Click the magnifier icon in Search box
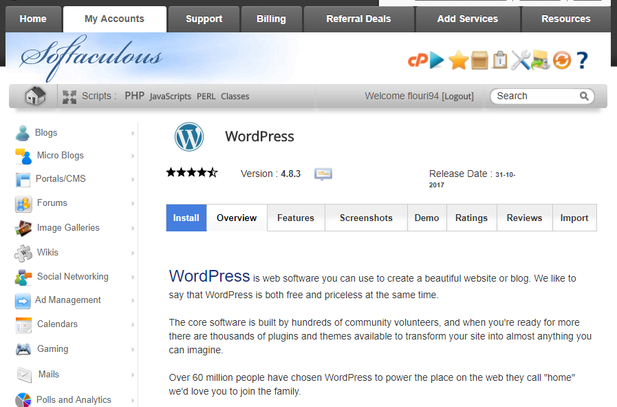The image size is (617, 407). (x=584, y=96)
